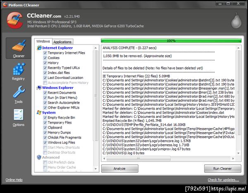Select the Internet Explorer group heading

57,48
